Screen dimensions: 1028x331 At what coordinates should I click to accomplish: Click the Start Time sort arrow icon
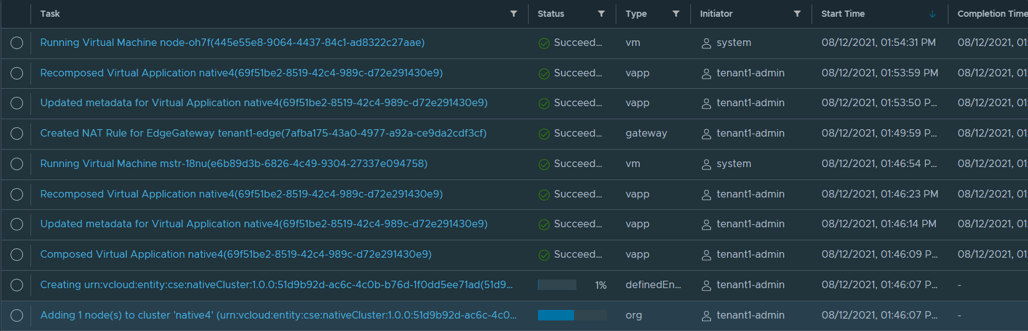pos(932,14)
